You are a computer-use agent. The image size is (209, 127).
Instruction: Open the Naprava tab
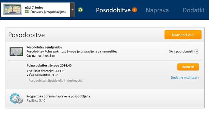point(157,10)
